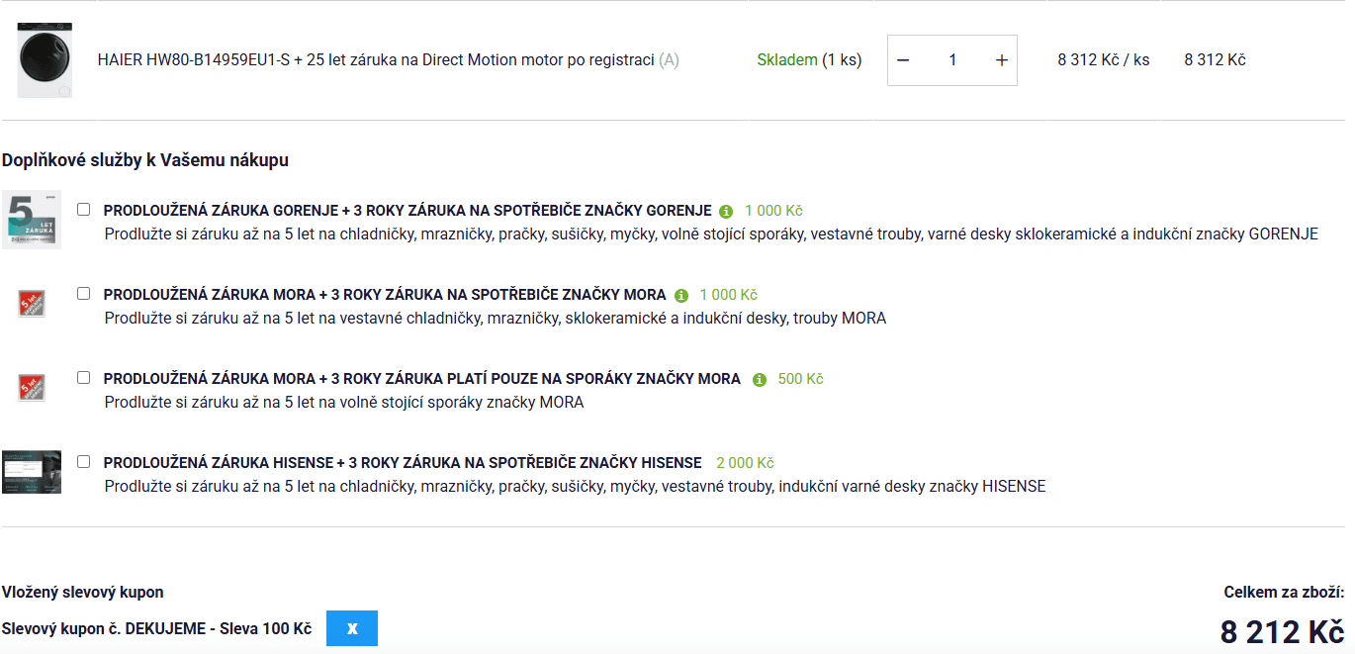Click info icon beside MORA appliances warranty
The image size is (1355, 654).
pyautogui.click(x=680, y=296)
